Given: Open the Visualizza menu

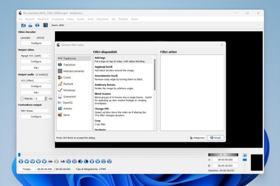Looking at the screenshot, I should tap(57, 19).
